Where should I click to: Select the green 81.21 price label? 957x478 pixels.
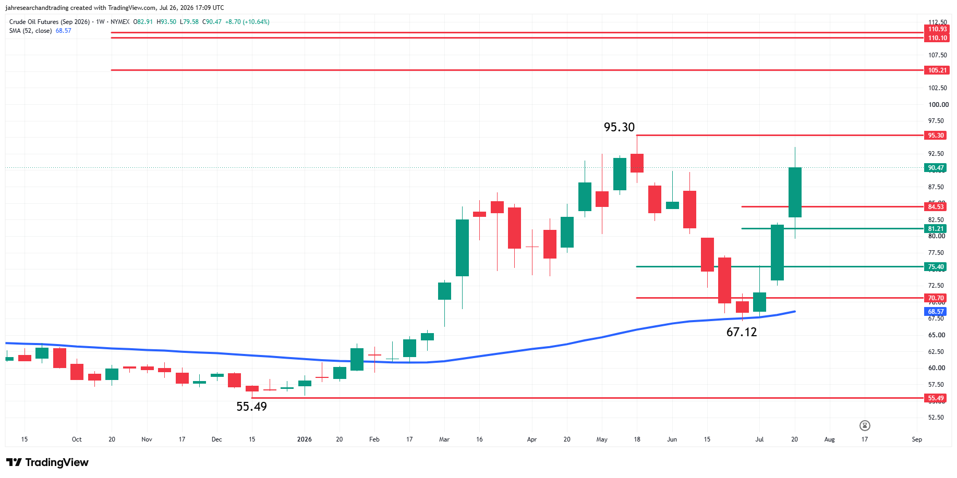point(936,229)
